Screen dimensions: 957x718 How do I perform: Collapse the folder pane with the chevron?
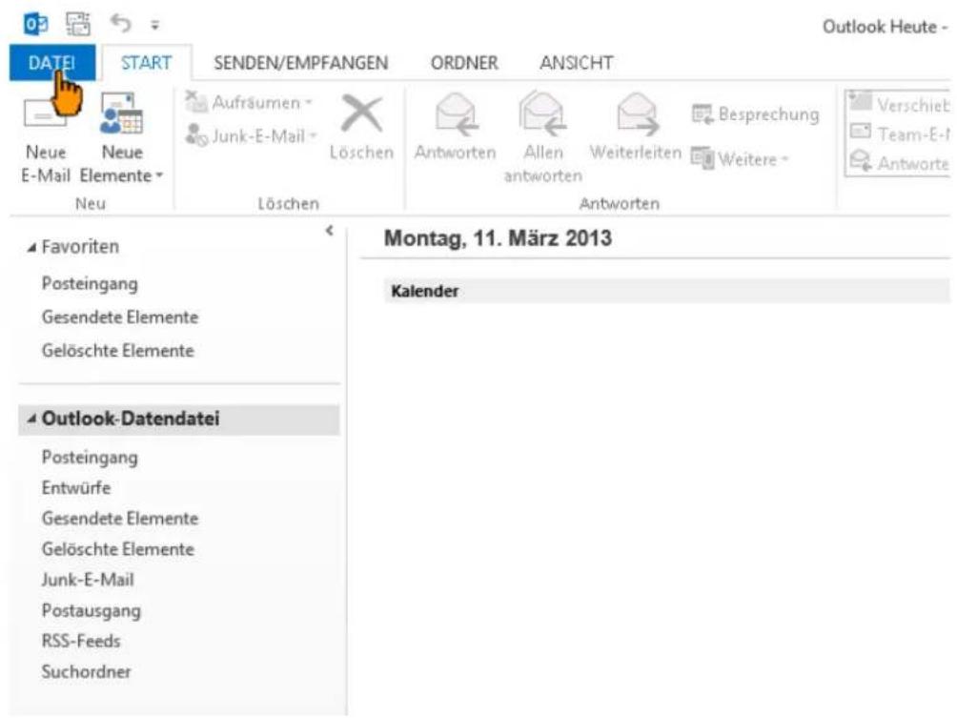pos(330,230)
